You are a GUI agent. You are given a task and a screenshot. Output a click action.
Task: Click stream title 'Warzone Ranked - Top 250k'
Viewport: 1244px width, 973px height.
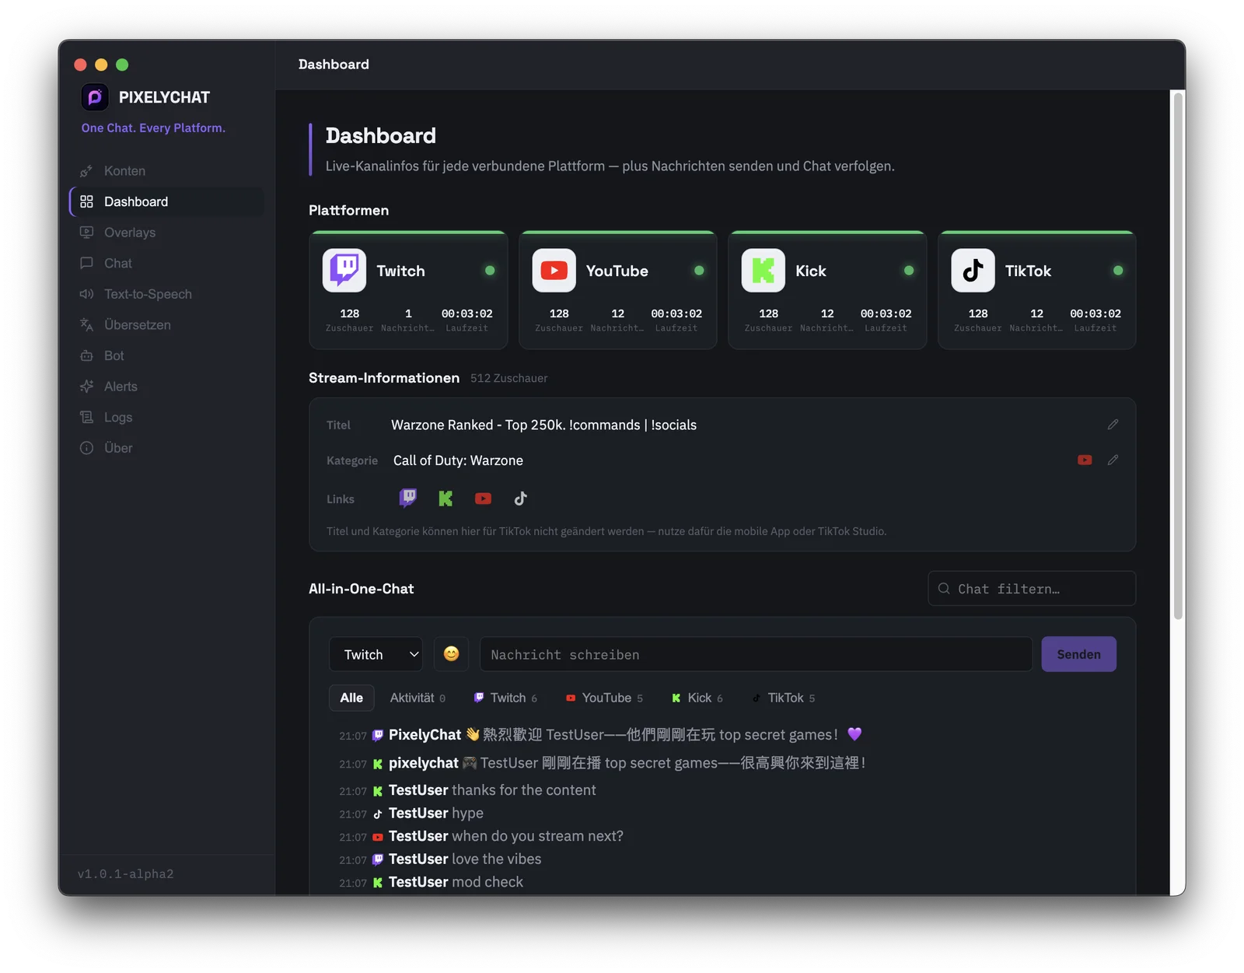click(543, 425)
